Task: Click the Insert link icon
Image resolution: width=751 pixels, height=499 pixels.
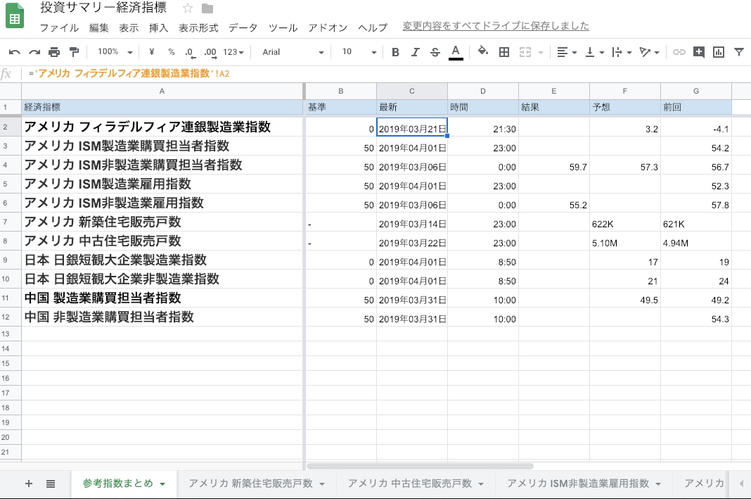Action: [679, 52]
